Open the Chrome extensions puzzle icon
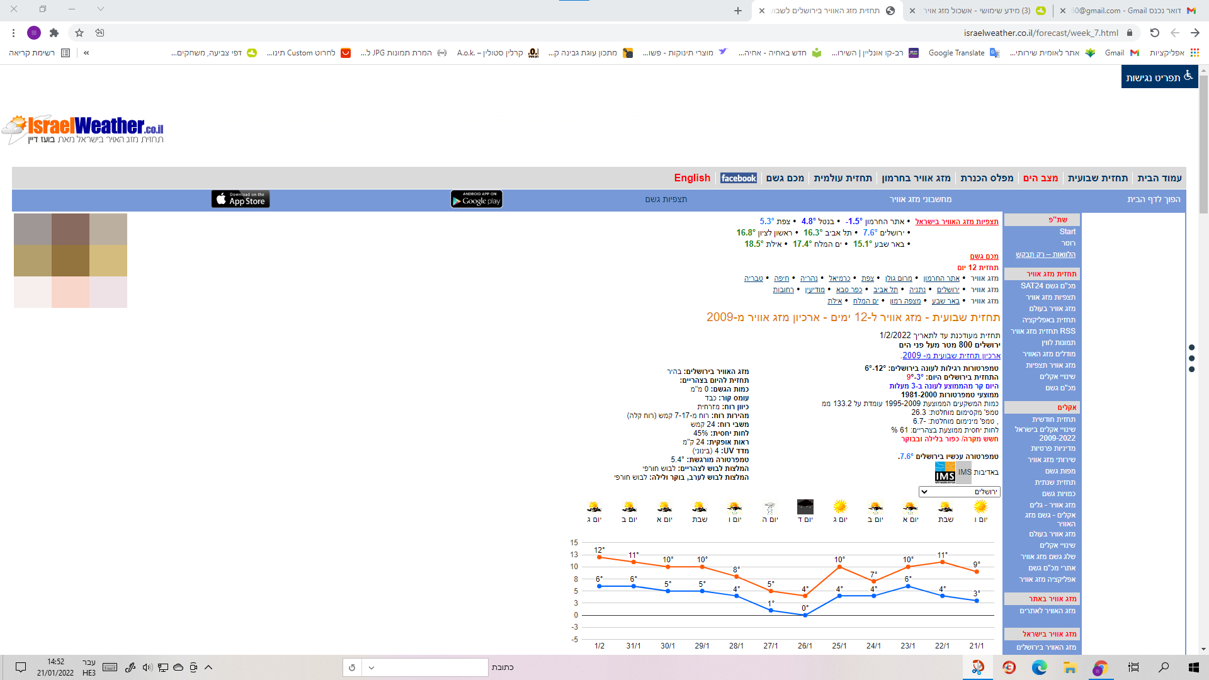 [54, 33]
